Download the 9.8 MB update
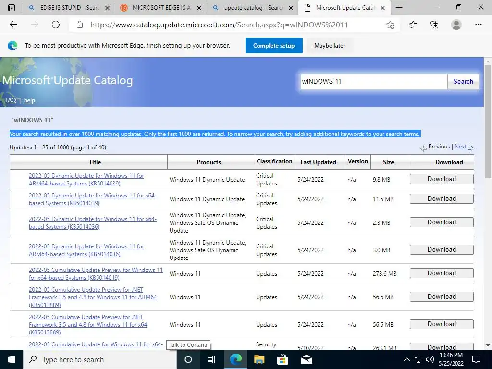 (442, 179)
